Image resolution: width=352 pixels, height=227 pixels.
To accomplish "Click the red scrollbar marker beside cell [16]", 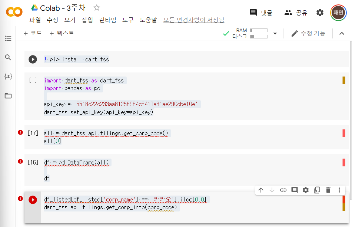I will (x=344, y=162).
